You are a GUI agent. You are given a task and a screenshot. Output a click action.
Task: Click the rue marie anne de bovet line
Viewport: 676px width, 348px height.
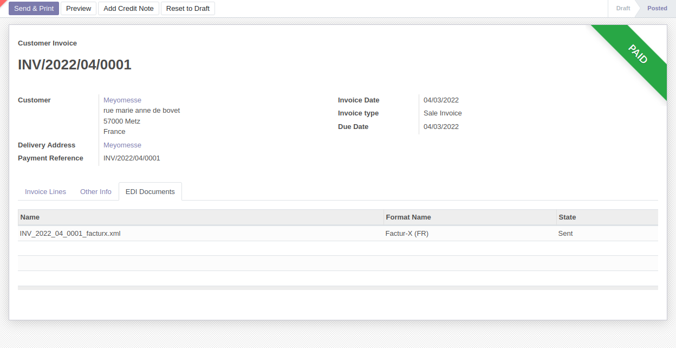coord(141,111)
